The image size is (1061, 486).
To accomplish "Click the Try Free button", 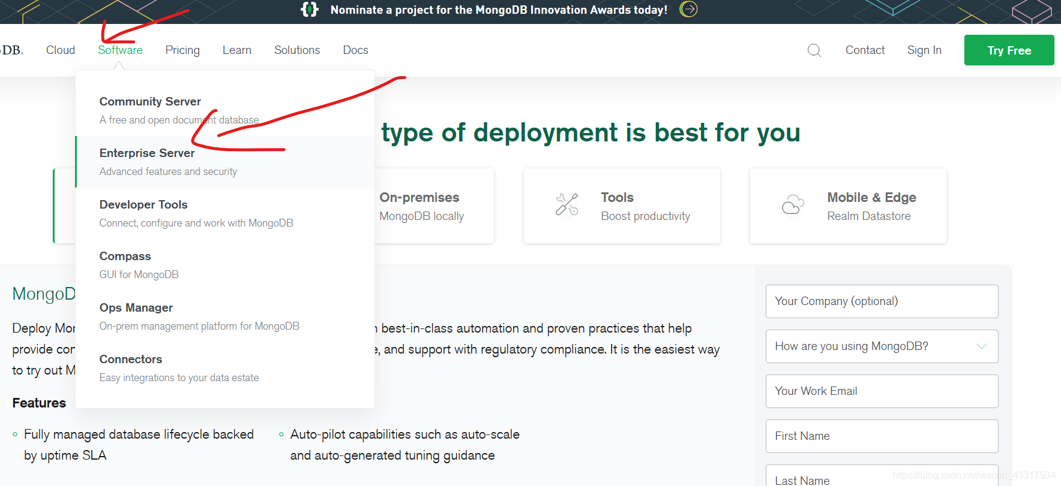I will tap(1009, 50).
